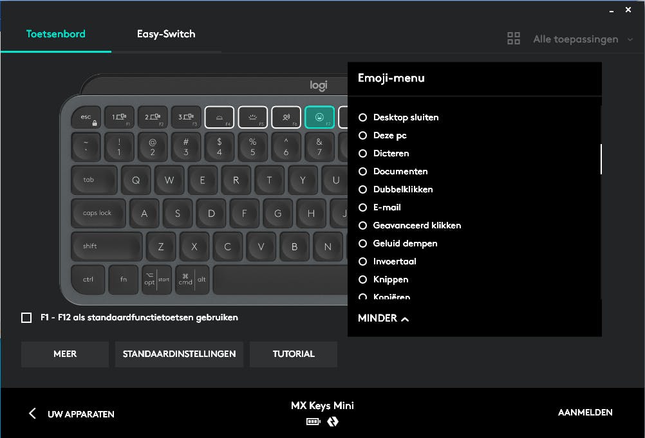The height and width of the screenshot is (438, 645).
Task: Select the backlight decrease F4 key
Action: click(x=220, y=117)
